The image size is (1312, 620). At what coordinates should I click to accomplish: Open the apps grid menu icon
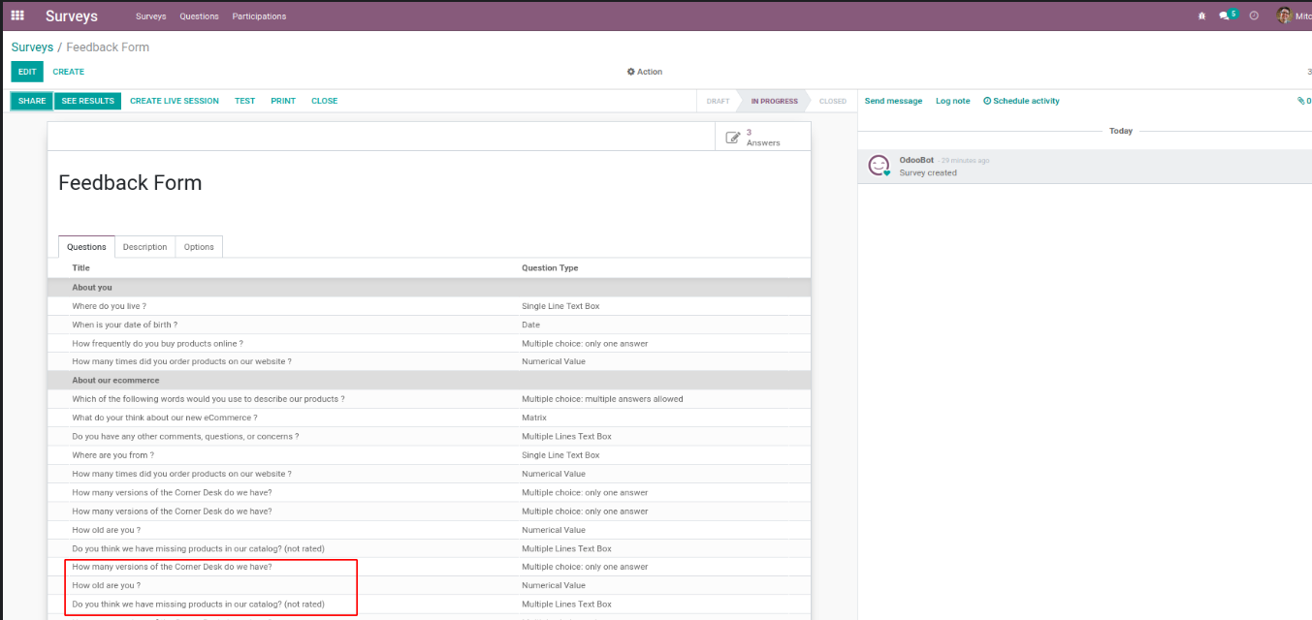(17, 15)
